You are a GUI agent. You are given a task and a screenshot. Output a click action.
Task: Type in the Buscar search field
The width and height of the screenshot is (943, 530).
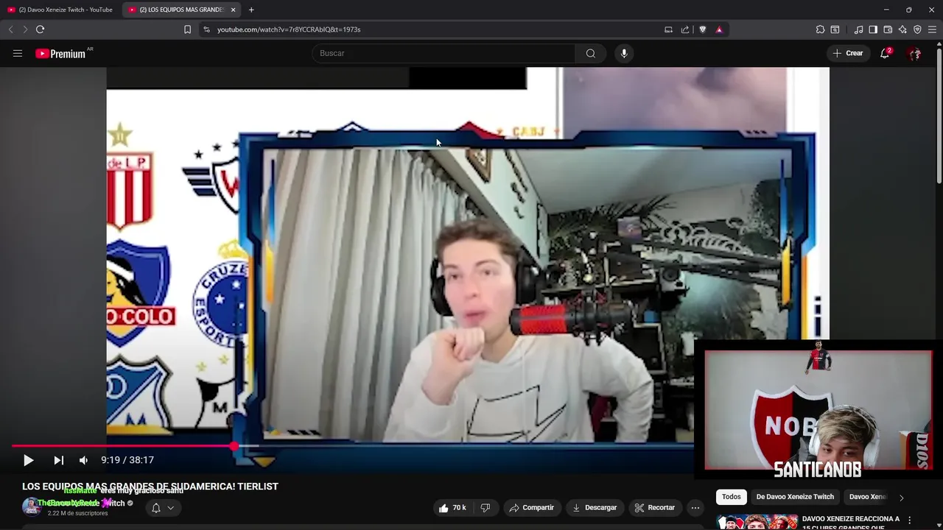click(x=444, y=53)
